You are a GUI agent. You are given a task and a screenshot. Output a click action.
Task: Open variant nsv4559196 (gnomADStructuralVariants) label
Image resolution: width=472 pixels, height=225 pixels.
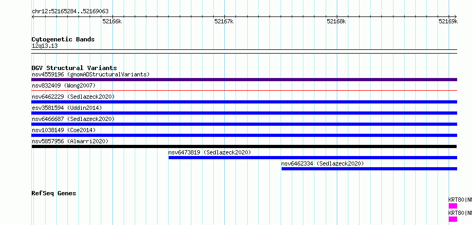coord(91,74)
